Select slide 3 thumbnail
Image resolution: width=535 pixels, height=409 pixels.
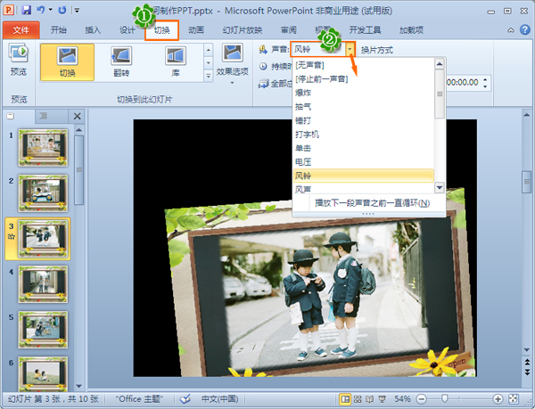(x=43, y=239)
